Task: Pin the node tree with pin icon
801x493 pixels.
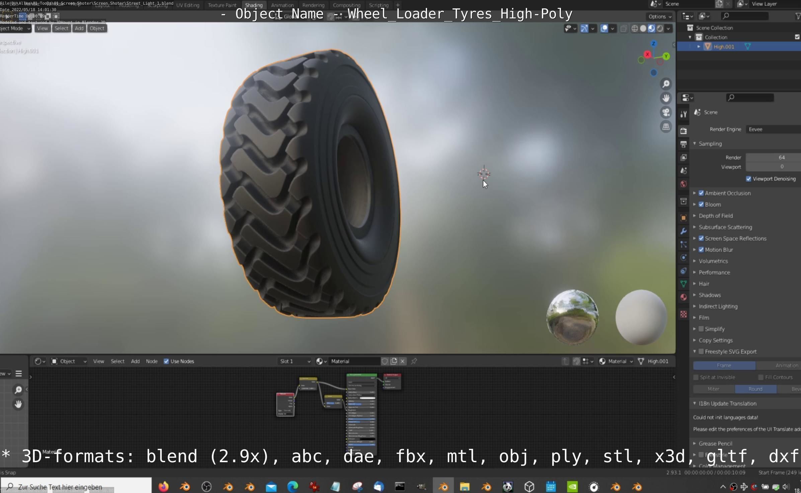Action: tap(414, 361)
